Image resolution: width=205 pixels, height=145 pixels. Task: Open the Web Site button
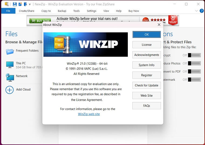tap(146, 96)
